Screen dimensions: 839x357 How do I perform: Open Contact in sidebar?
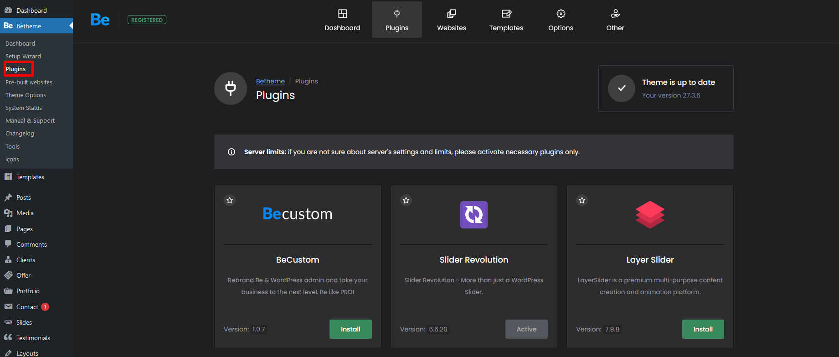point(36,307)
